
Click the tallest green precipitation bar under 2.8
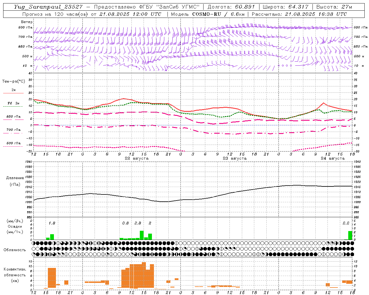[x=142, y=235]
